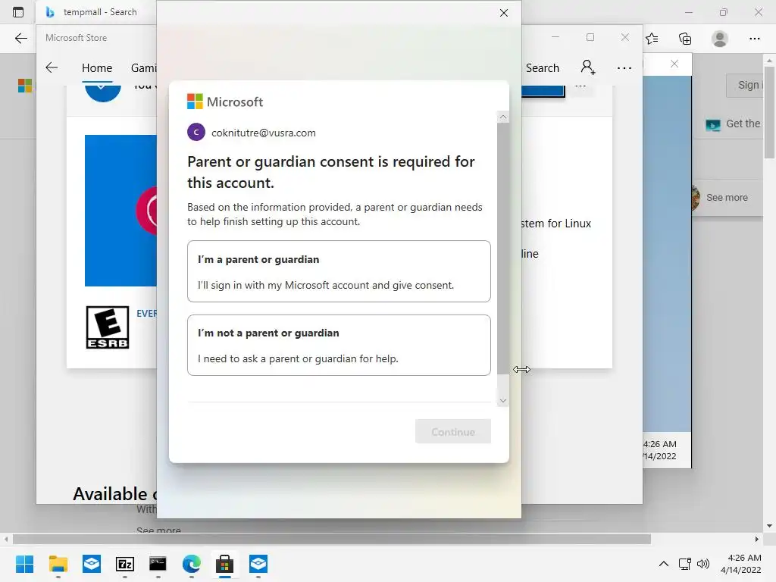Open Microsoft Store from the taskbar

224,564
